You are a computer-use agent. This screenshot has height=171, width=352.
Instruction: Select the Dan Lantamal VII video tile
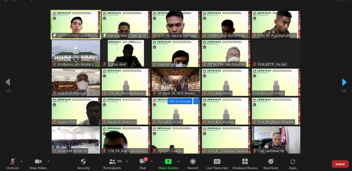[x=276, y=140]
